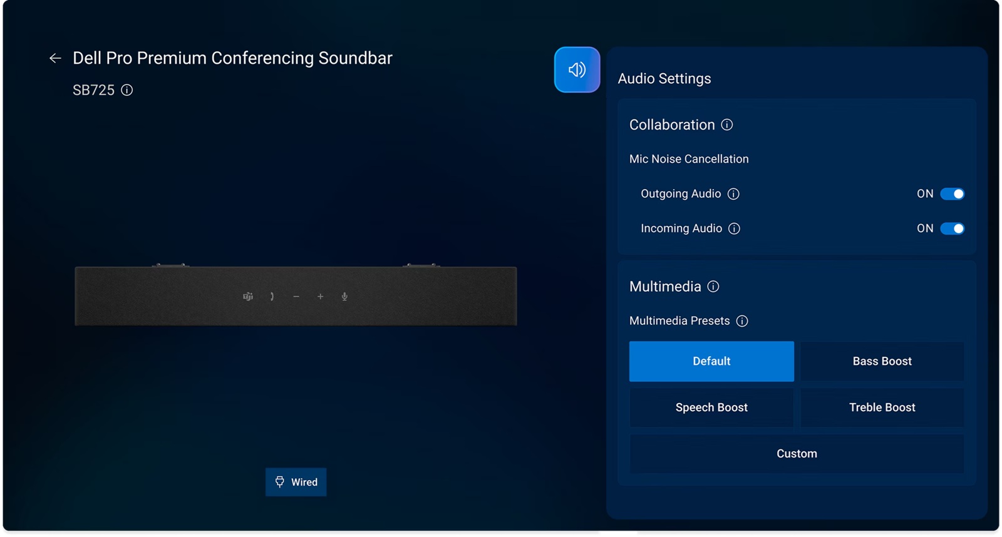Show info for the Collaboration section
Viewport: 1002px width, 537px height.
726,125
